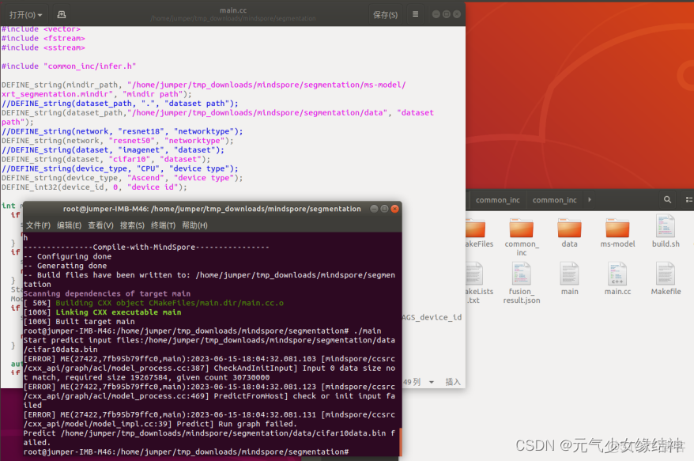Click the terminal scrollbar handle

[x=401, y=441]
